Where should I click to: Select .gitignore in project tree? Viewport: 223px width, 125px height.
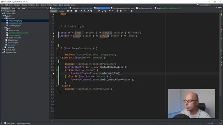(x=11, y=48)
